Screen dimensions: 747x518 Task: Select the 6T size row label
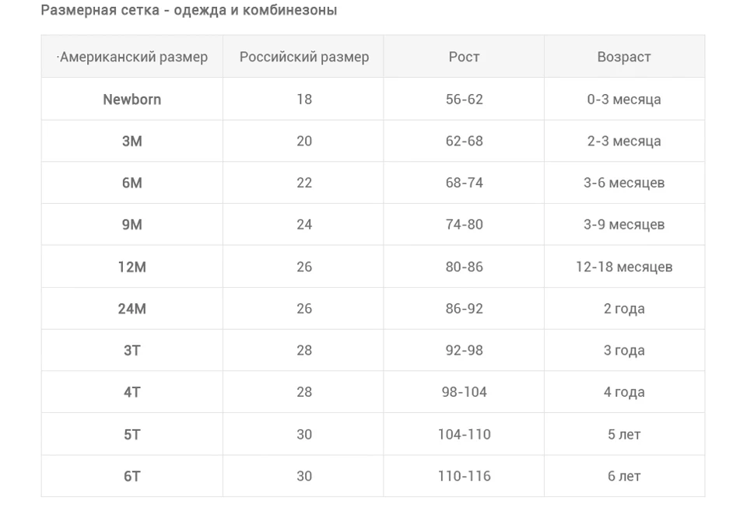132,476
